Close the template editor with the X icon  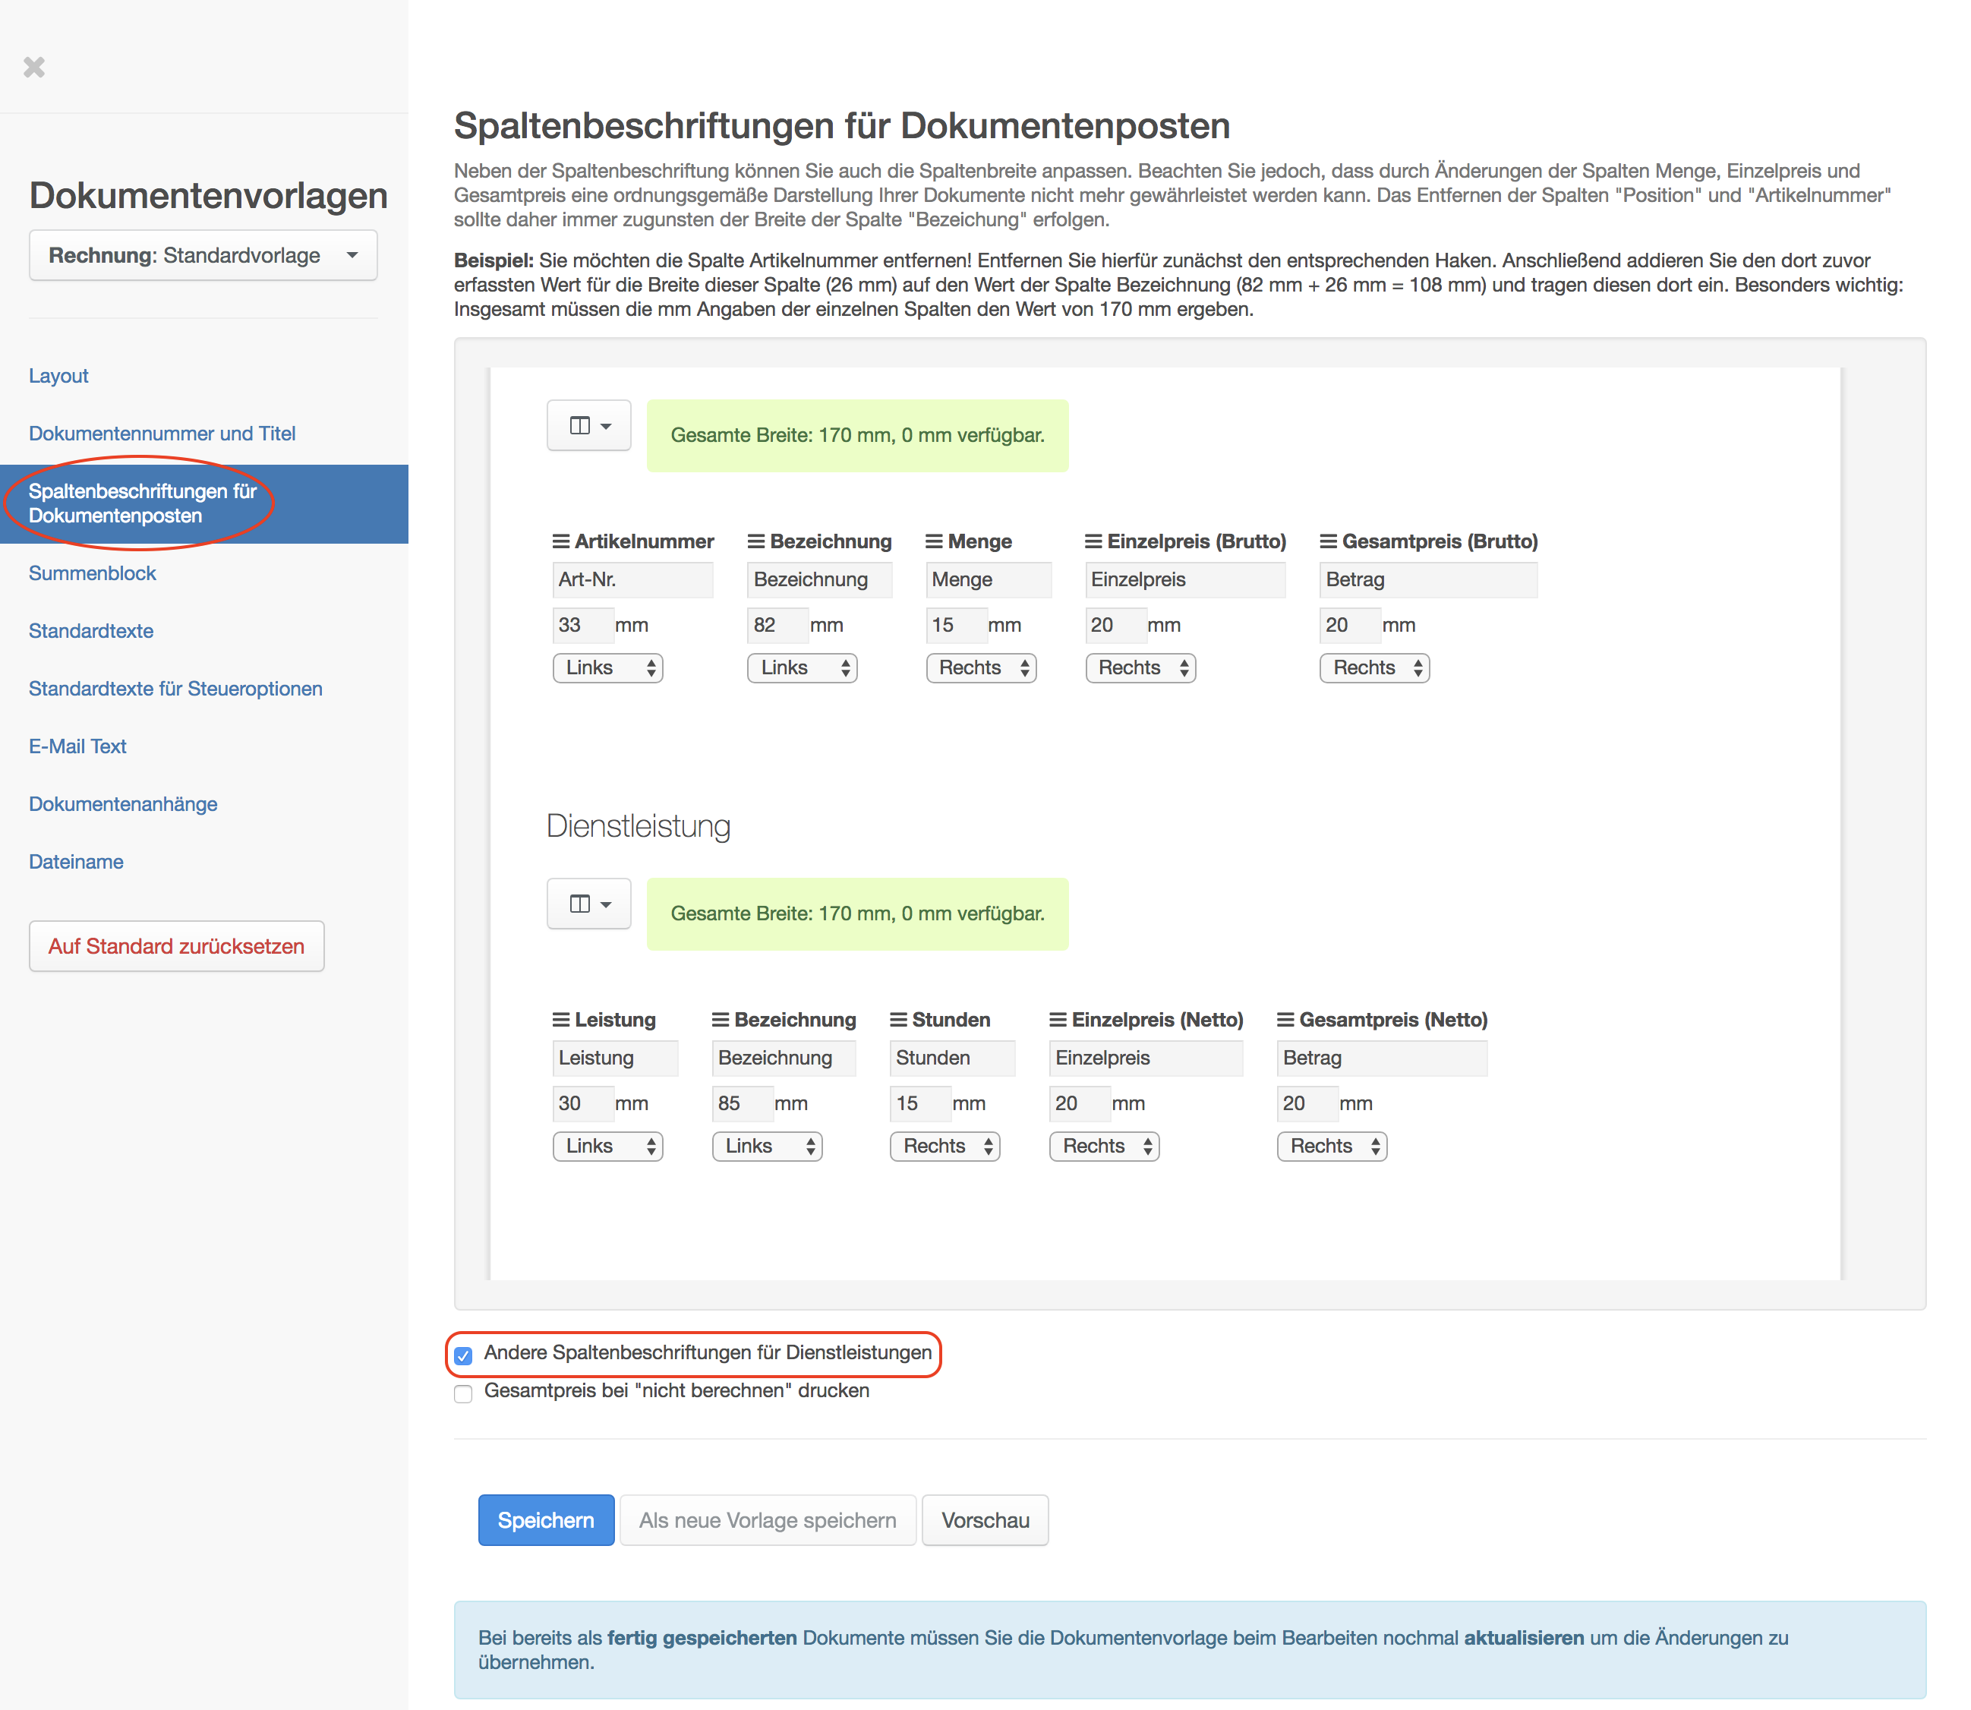pyautogui.click(x=34, y=67)
